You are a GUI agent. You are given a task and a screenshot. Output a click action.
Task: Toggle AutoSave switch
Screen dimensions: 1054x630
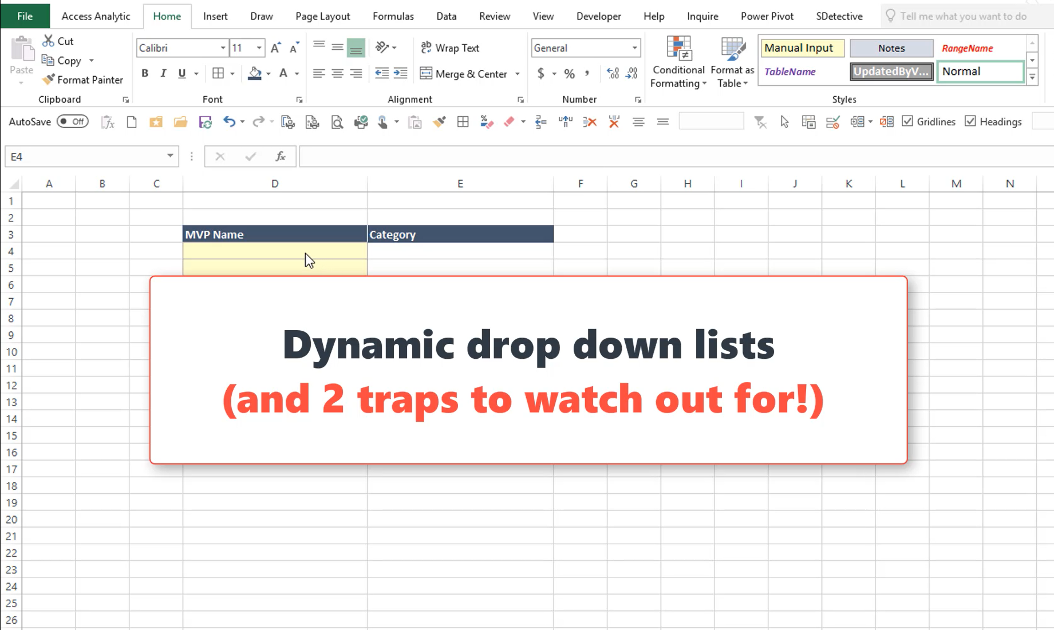pos(73,121)
